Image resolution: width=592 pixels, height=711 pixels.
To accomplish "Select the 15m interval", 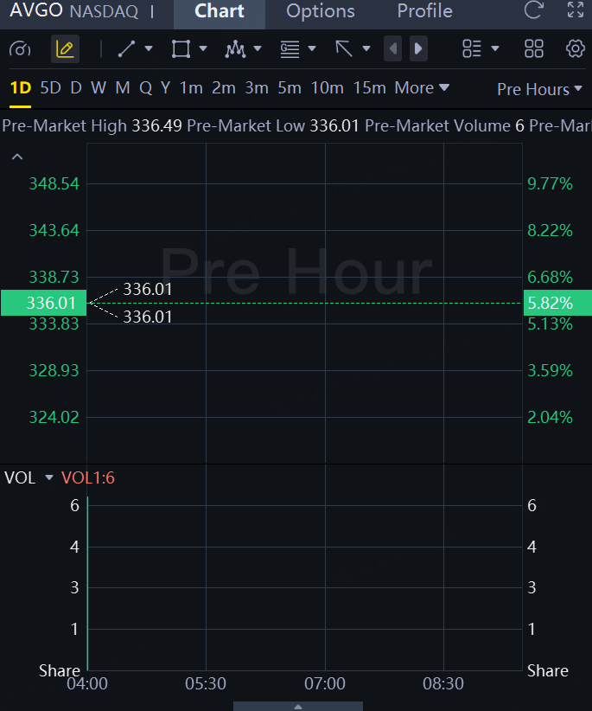I will [369, 88].
